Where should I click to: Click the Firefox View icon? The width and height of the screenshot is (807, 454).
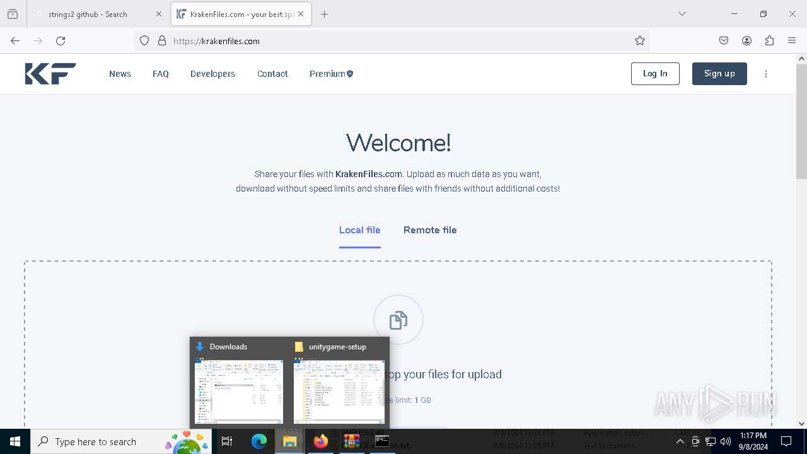(13, 14)
